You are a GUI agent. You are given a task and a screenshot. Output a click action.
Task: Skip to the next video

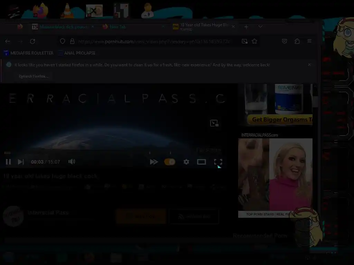(x=21, y=162)
